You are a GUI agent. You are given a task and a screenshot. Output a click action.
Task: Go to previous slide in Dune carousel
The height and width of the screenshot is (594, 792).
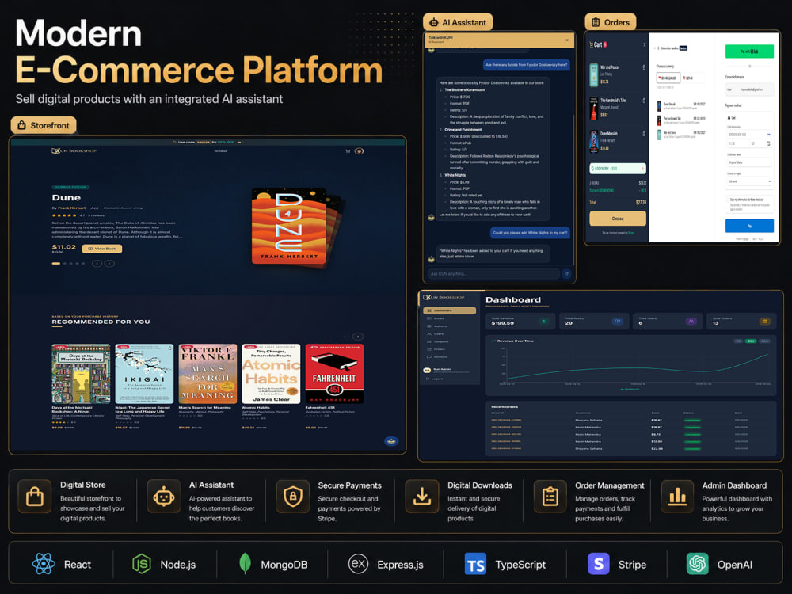click(97, 263)
